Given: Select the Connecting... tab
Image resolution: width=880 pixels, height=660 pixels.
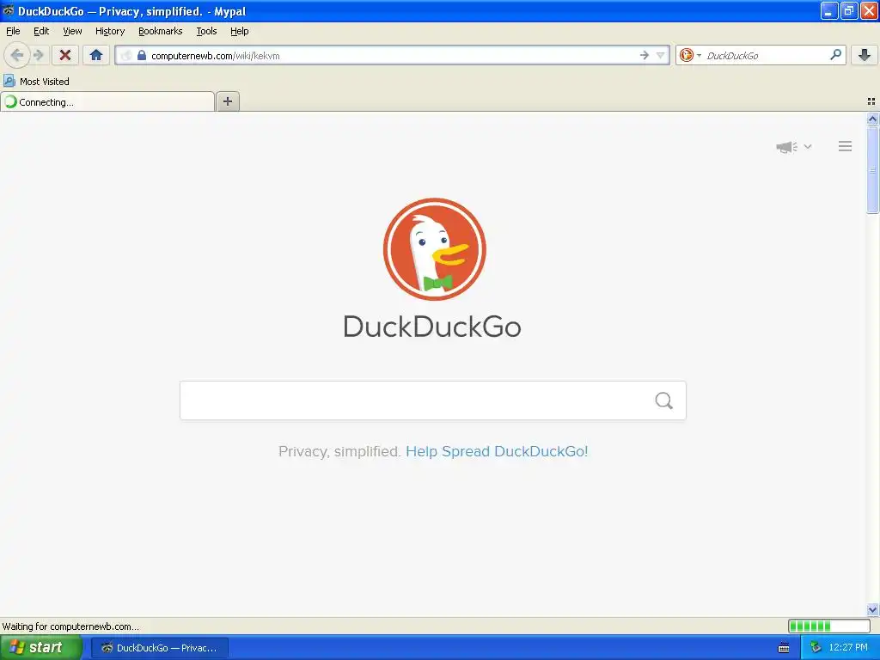Looking at the screenshot, I should (107, 101).
